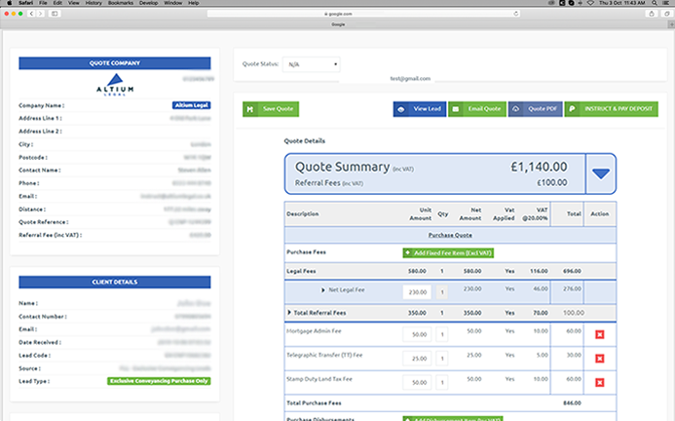Viewport: 675px width, 421px height.
Task: Click the Referral Fees £100.00 amount
Action: click(x=551, y=182)
